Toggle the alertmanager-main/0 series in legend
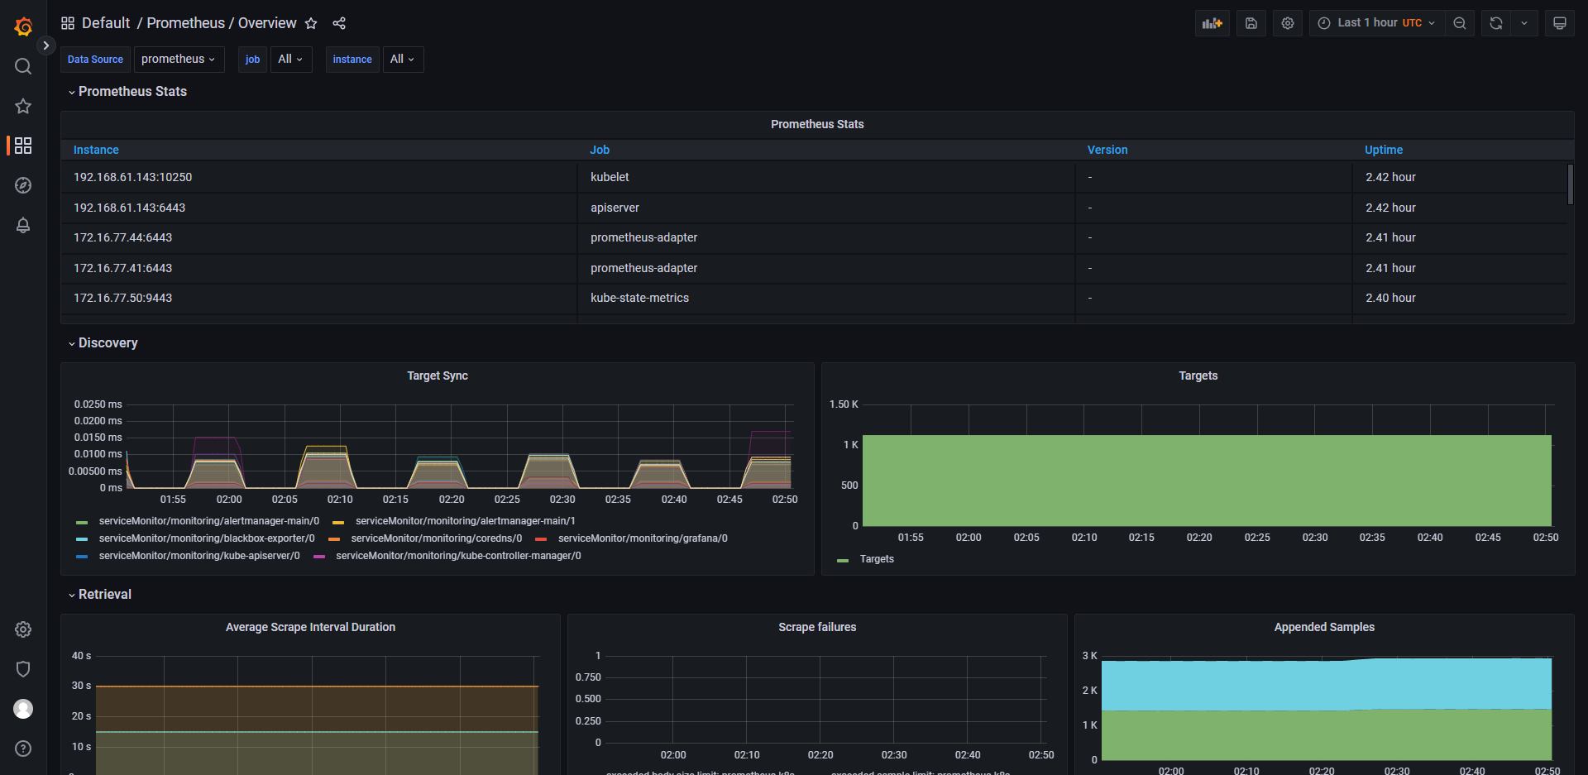1588x775 pixels. click(208, 521)
